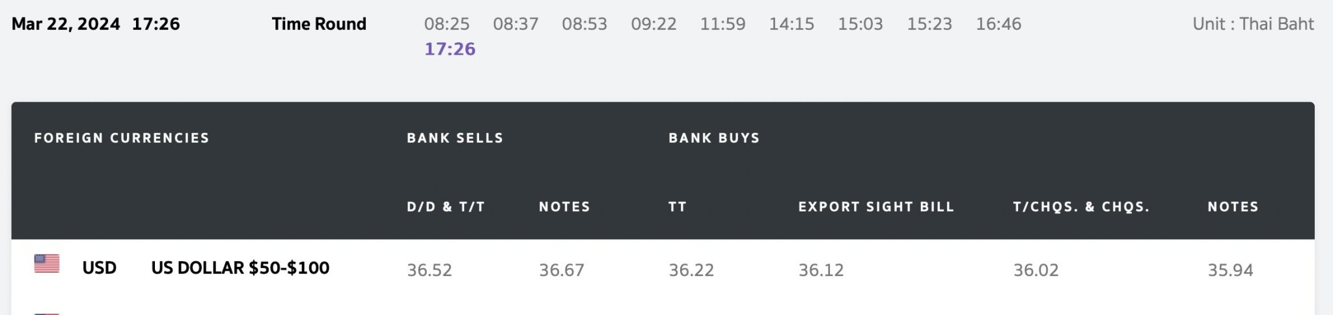Open the 08:53 time round rates
The image size is (1333, 315).
(x=584, y=24)
